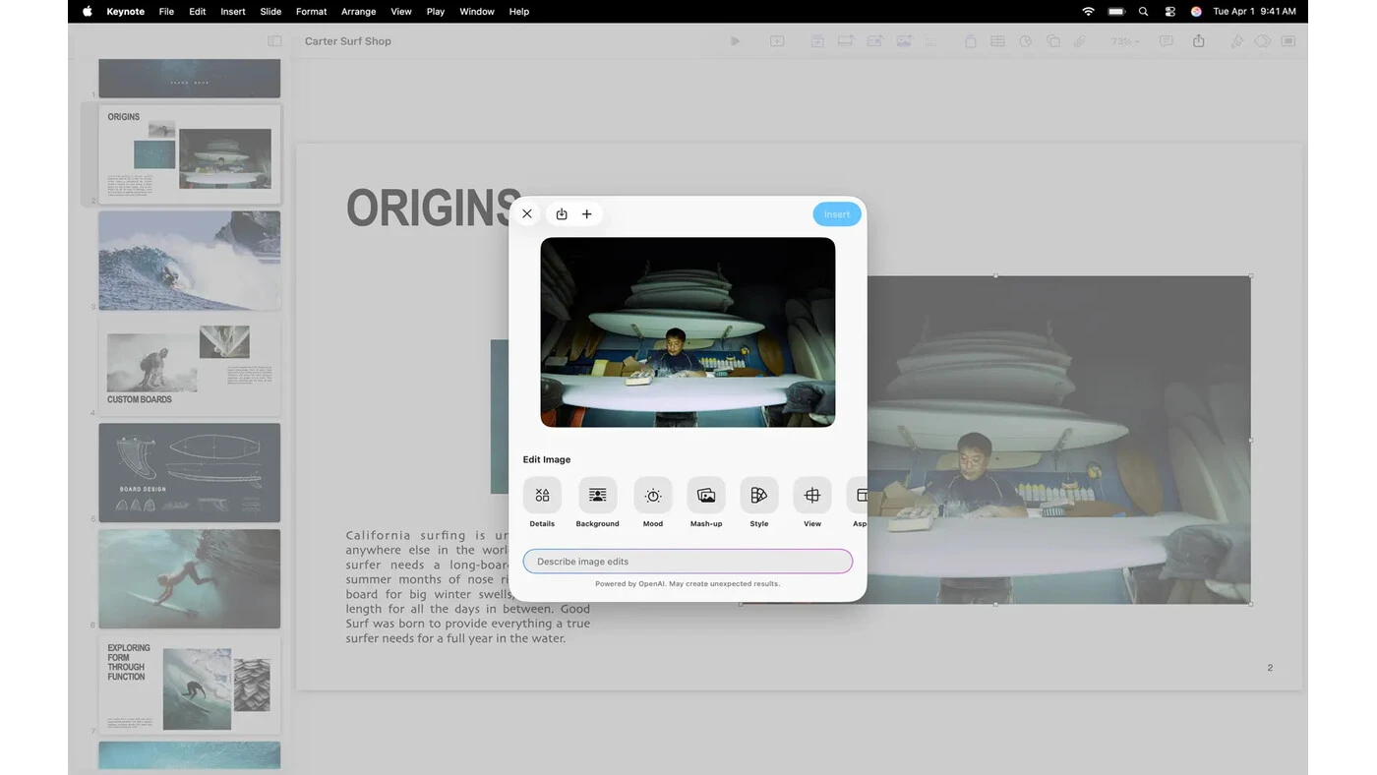Click the Describe image edits field

tap(688, 562)
